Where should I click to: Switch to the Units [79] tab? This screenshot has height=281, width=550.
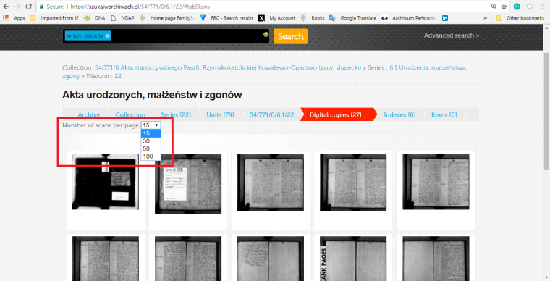220,114
